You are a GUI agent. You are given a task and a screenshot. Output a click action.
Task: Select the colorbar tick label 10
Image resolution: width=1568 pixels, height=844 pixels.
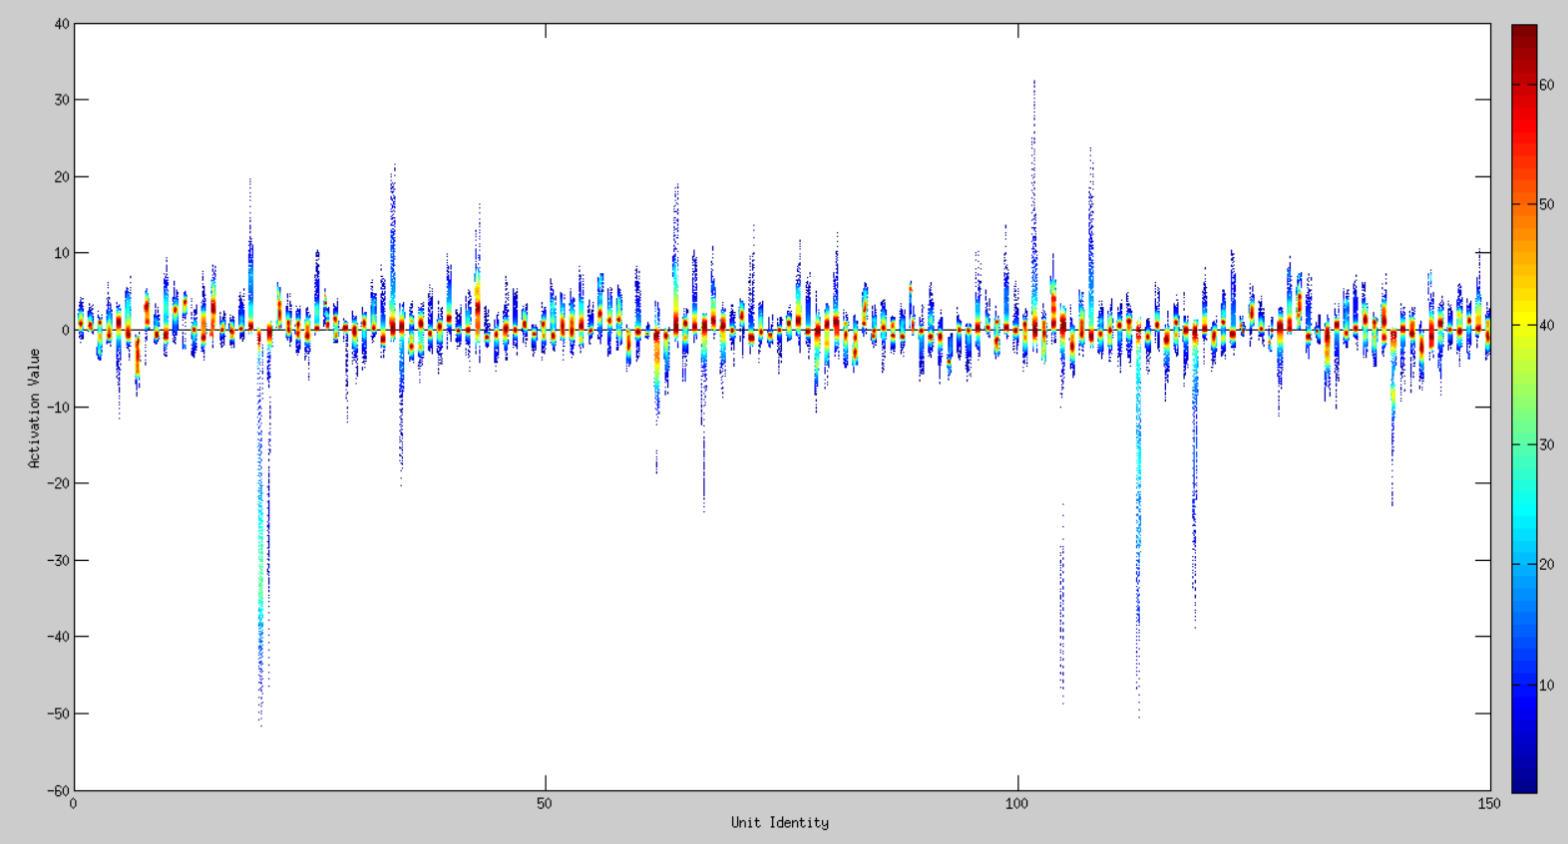pos(1546,686)
